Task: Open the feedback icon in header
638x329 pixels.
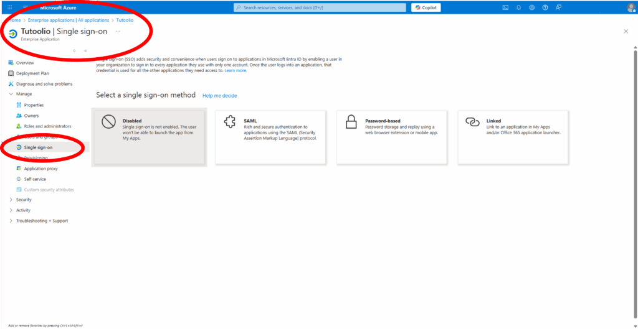Action: coord(558,7)
